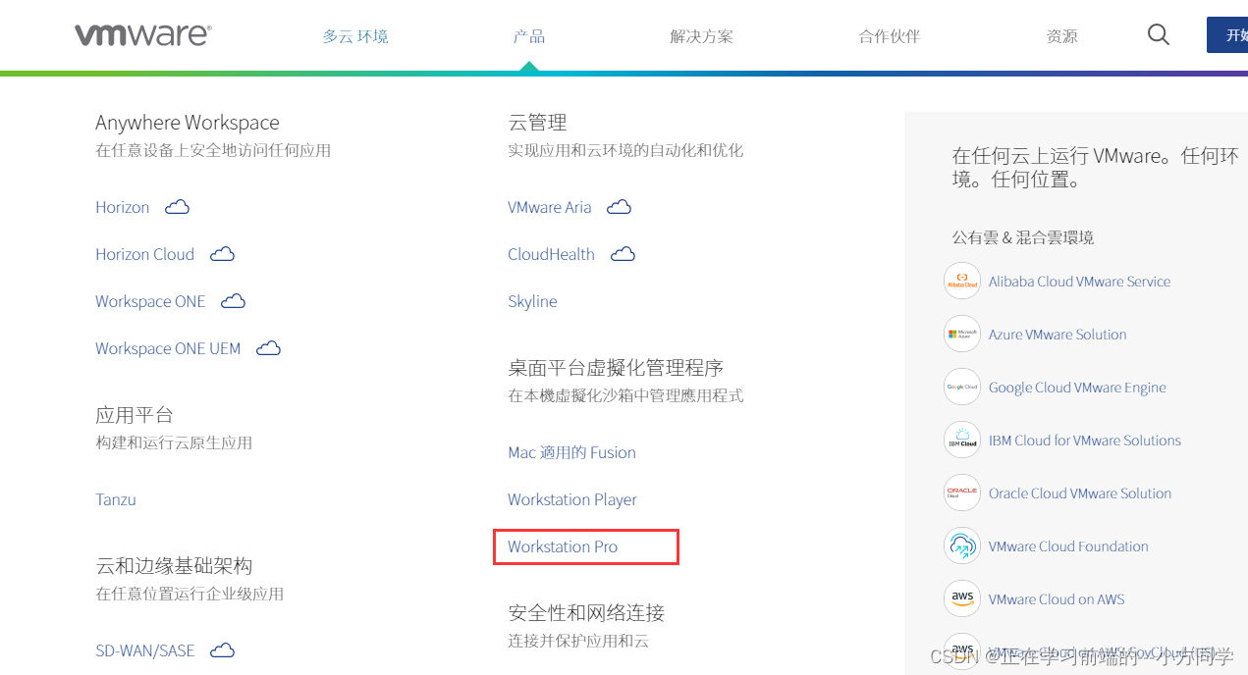Click the AWS logo beside VMware Cloud on AWS
This screenshot has height=675, width=1248.
[962, 598]
